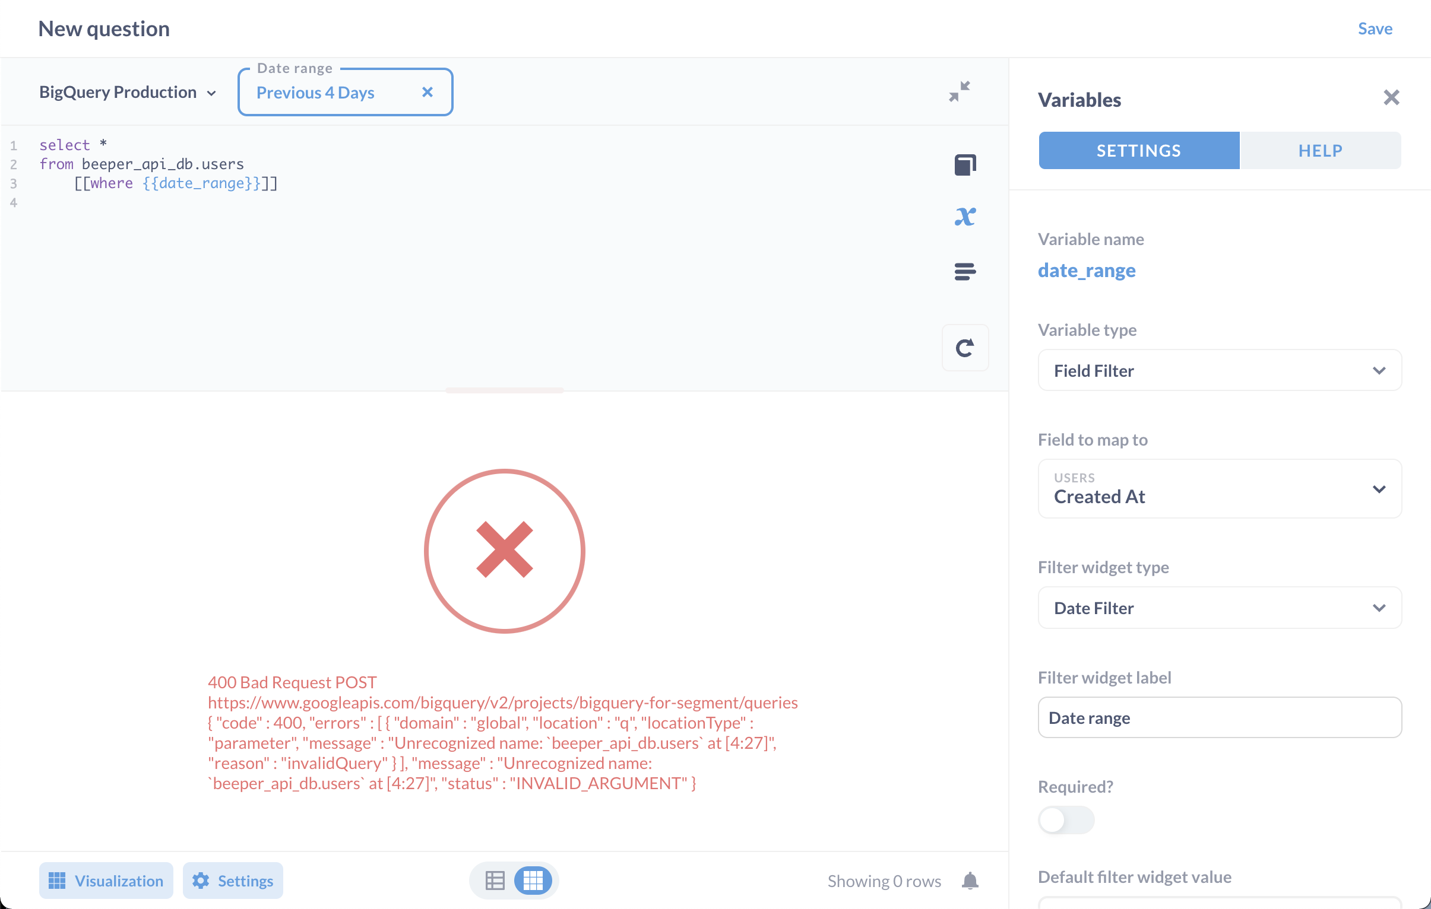Clear the Previous 4 Days date filter
Image resolution: width=1431 pixels, height=909 pixels.
tap(428, 92)
